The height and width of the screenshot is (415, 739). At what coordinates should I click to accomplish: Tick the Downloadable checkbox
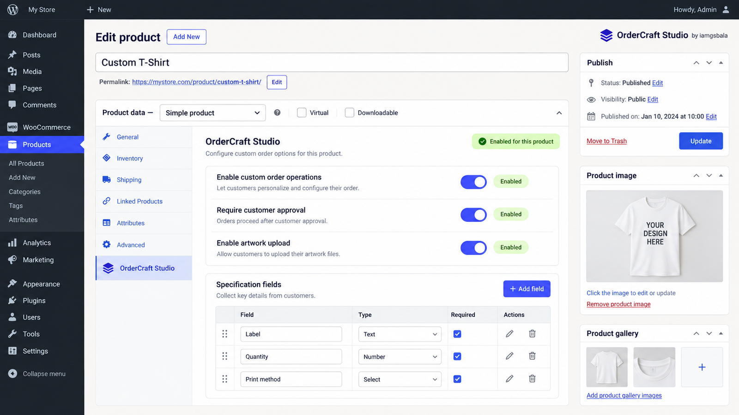(x=350, y=113)
